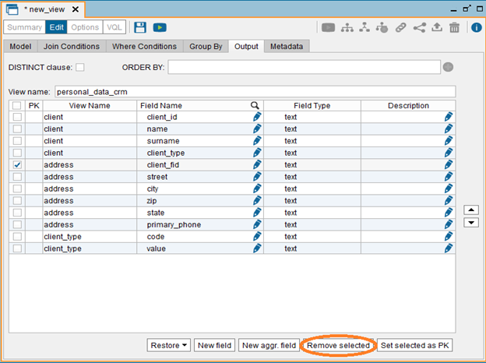Image resolution: width=486 pixels, height=363 pixels.
Task: Toggle the select-all header checkbox
Action: [17, 105]
